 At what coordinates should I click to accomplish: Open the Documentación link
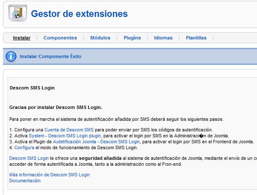pos(25,181)
